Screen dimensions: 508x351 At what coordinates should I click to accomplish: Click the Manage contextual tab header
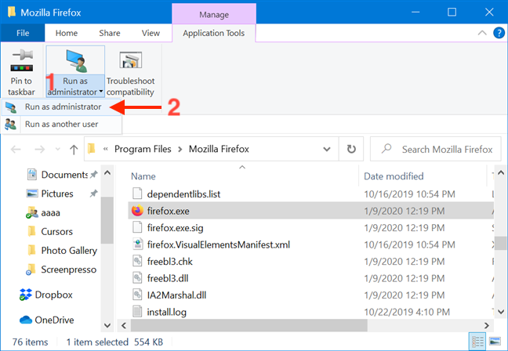(x=214, y=15)
